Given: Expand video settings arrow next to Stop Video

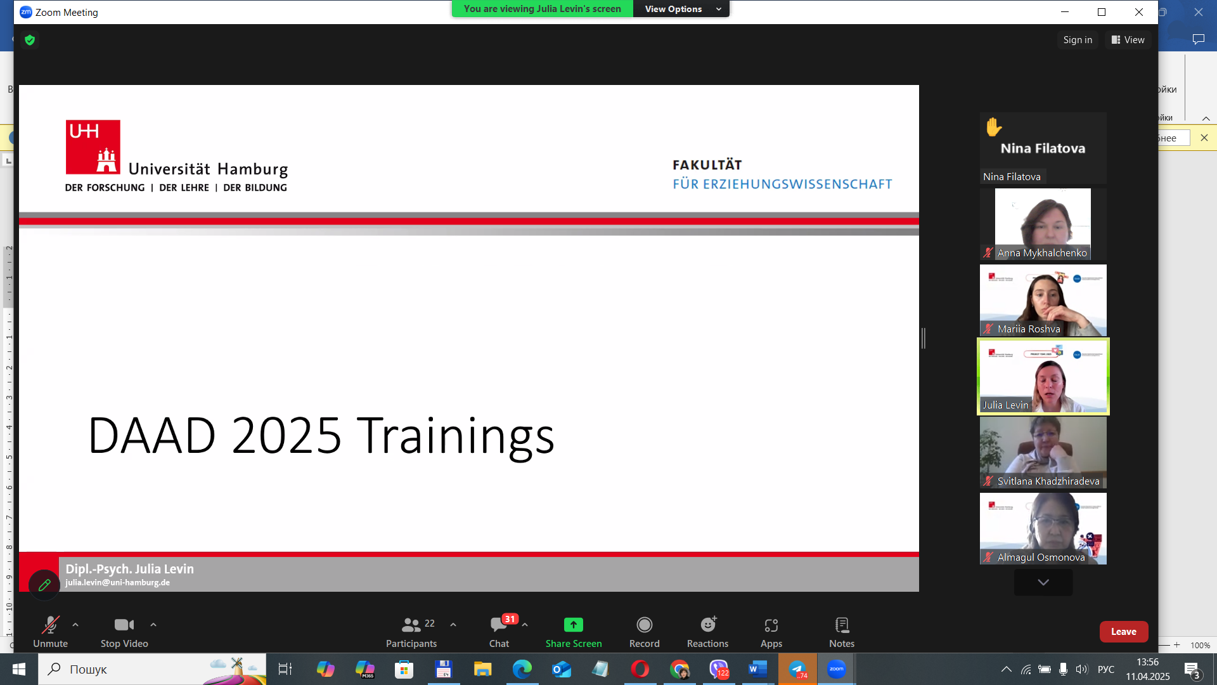Looking at the screenshot, I should point(153,625).
